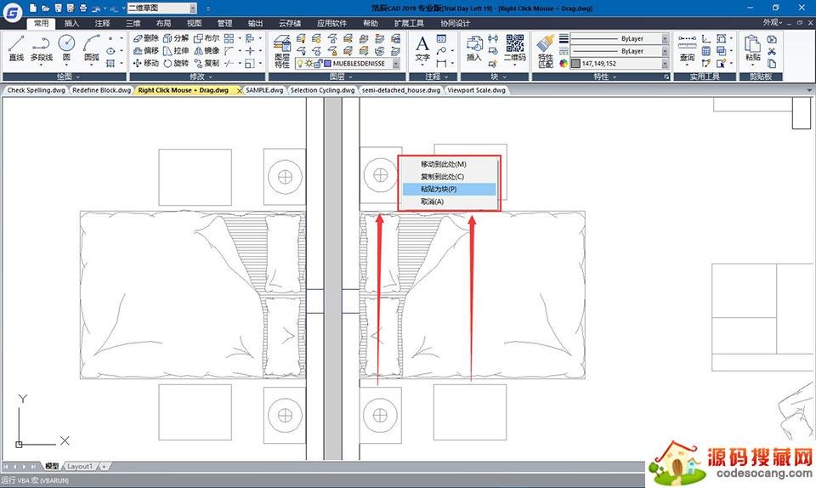
Task: Activate the 圆弧 (Arc) tool
Action: pos(92,48)
